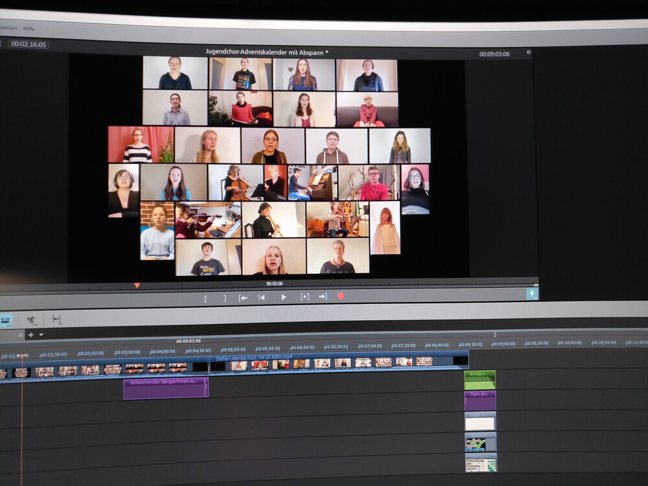Close the current timeline tab
The image size is (648, 486).
20,335
